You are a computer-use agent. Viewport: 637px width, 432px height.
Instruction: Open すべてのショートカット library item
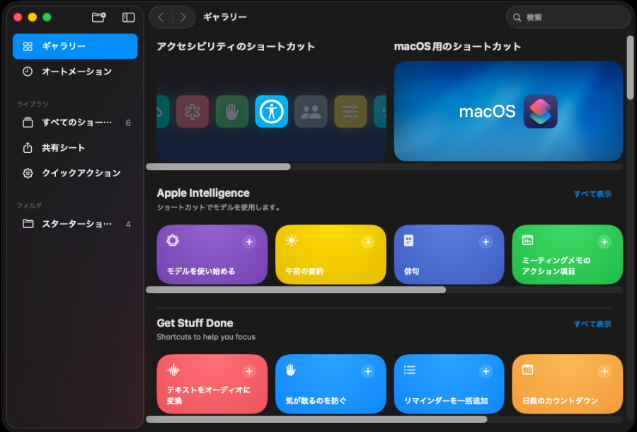point(75,123)
